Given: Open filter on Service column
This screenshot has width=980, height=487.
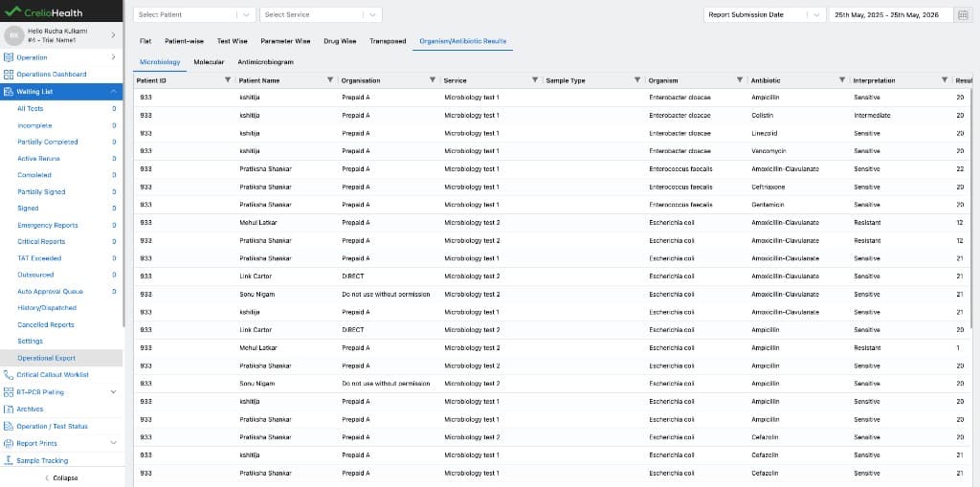Looking at the screenshot, I should (535, 80).
